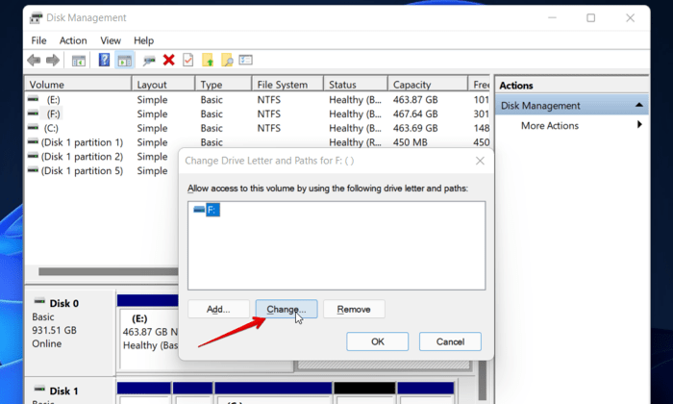Screen dimensions: 673x404
Task: Collapse the Disk Management actions section
Action: pos(640,105)
